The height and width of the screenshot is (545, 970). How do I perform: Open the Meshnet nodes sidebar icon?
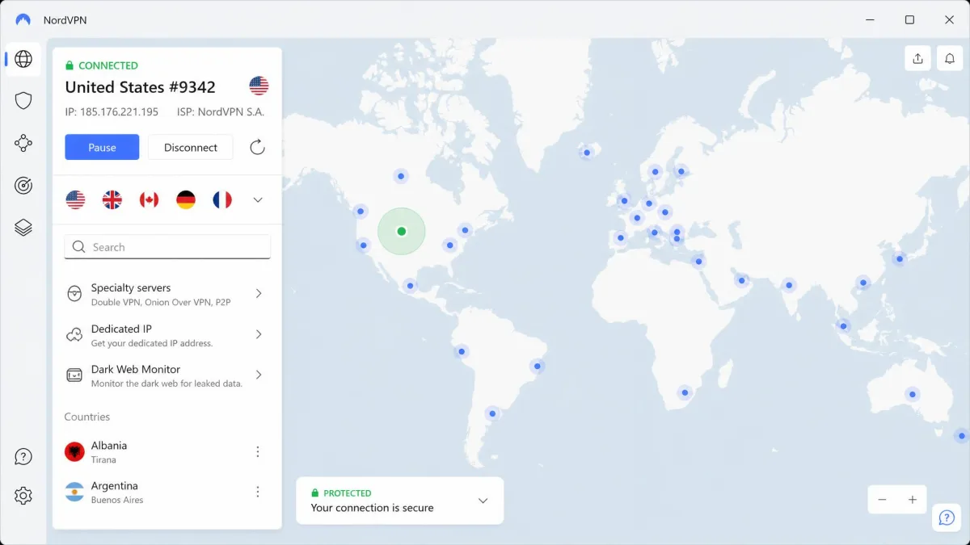click(23, 144)
